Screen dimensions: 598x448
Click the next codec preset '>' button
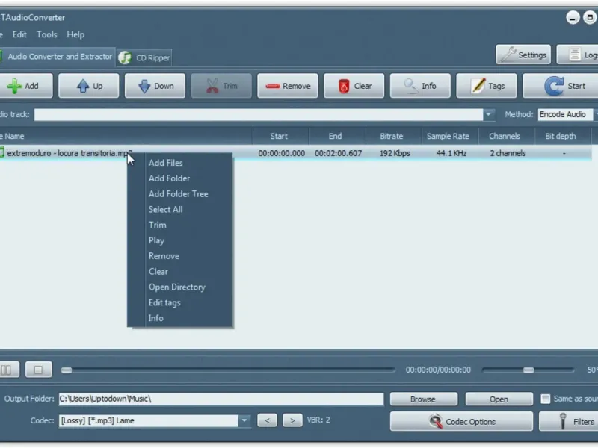292,420
